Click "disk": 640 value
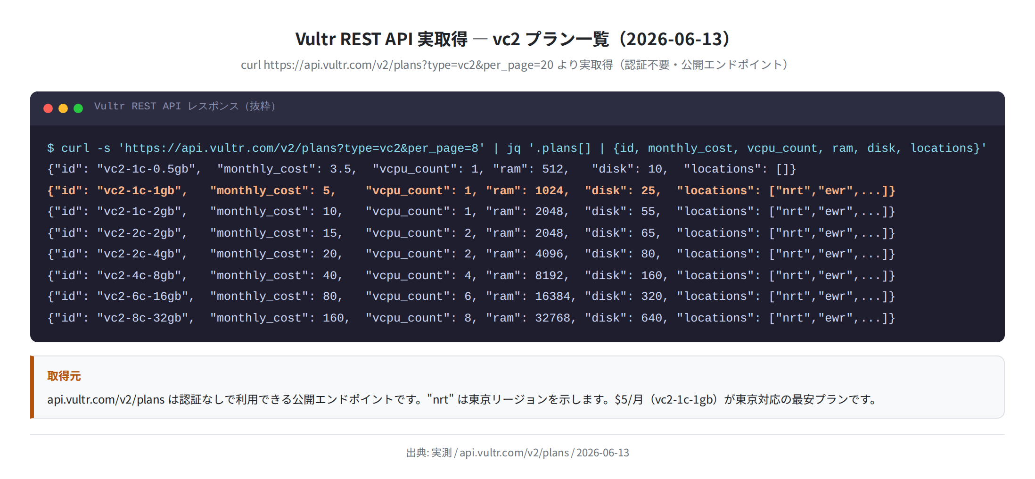Viewport: 1035px width, 479px height. click(651, 318)
